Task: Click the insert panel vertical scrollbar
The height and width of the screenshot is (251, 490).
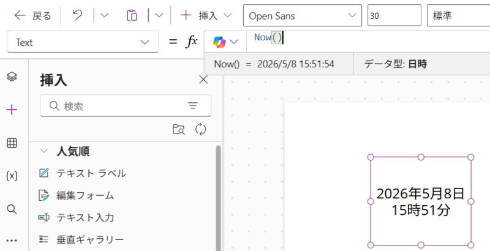Action: 218,198
